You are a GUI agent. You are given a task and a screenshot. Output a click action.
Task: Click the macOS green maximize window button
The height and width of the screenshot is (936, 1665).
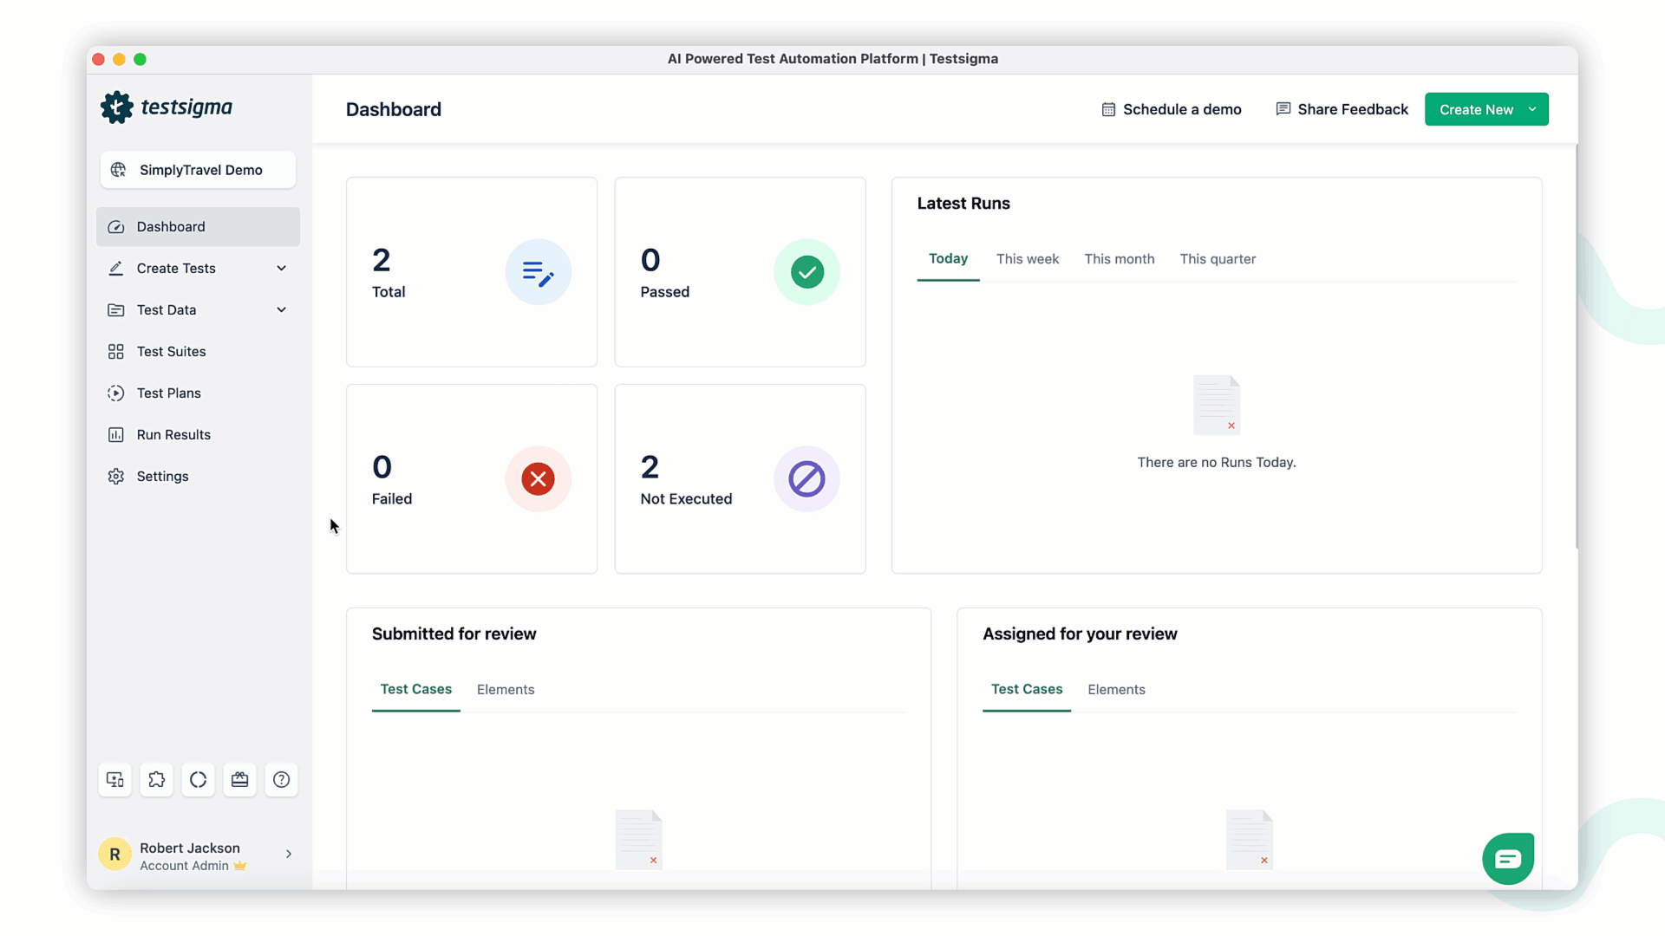(140, 60)
